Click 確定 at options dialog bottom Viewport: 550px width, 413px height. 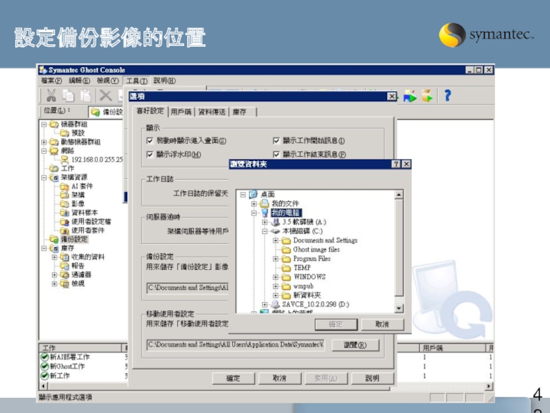pyautogui.click(x=233, y=378)
